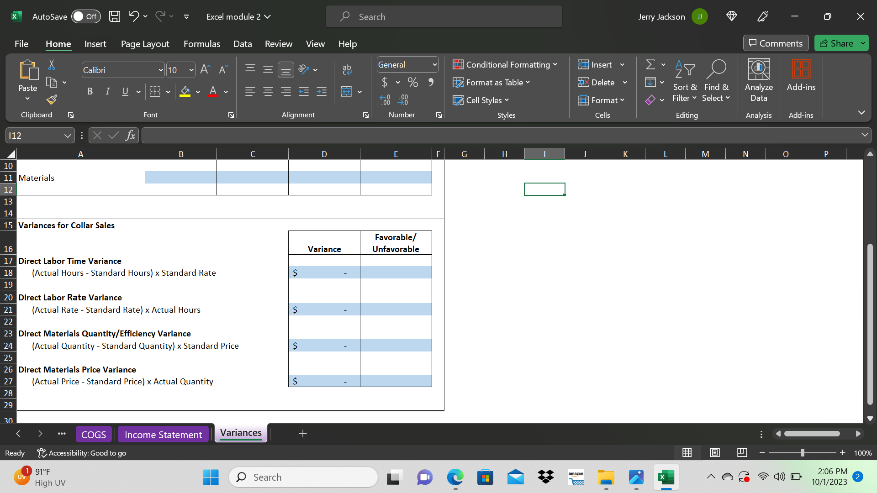Apply Percent Style to selection
877x493 pixels.
(413, 82)
